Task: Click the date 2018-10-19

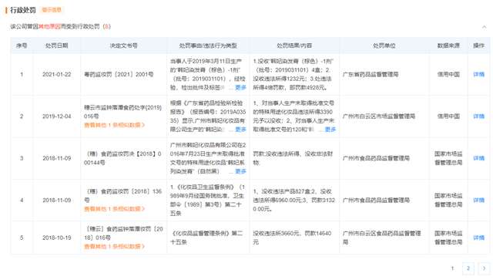Action: tap(56, 238)
